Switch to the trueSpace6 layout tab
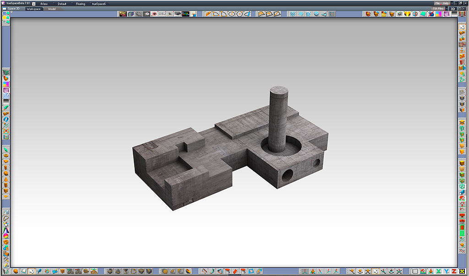 [x=99, y=4]
